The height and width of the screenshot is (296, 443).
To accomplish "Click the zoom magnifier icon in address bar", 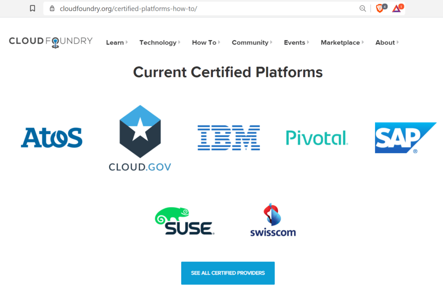I will coord(363,9).
